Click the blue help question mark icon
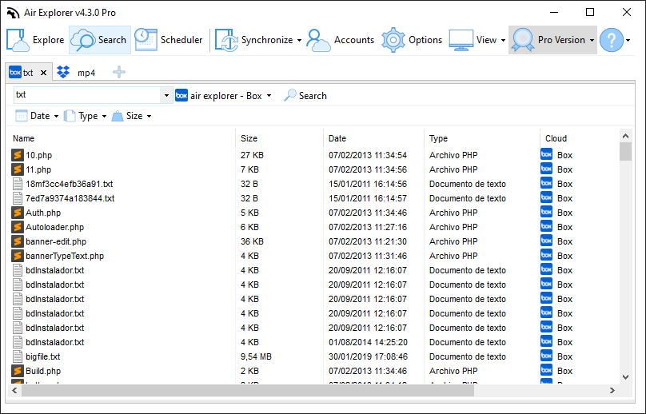Image resolution: width=646 pixels, height=414 pixels. 612,40
